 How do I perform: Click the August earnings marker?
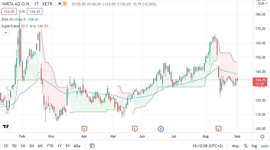218,129
